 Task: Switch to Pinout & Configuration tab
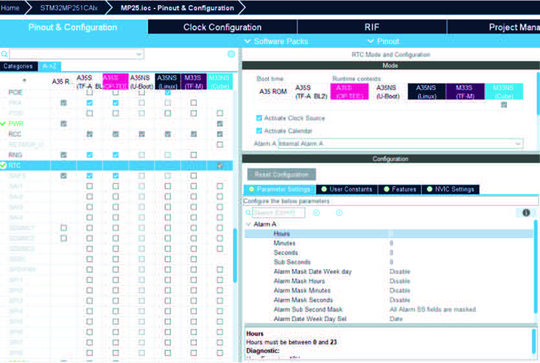[72, 27]
